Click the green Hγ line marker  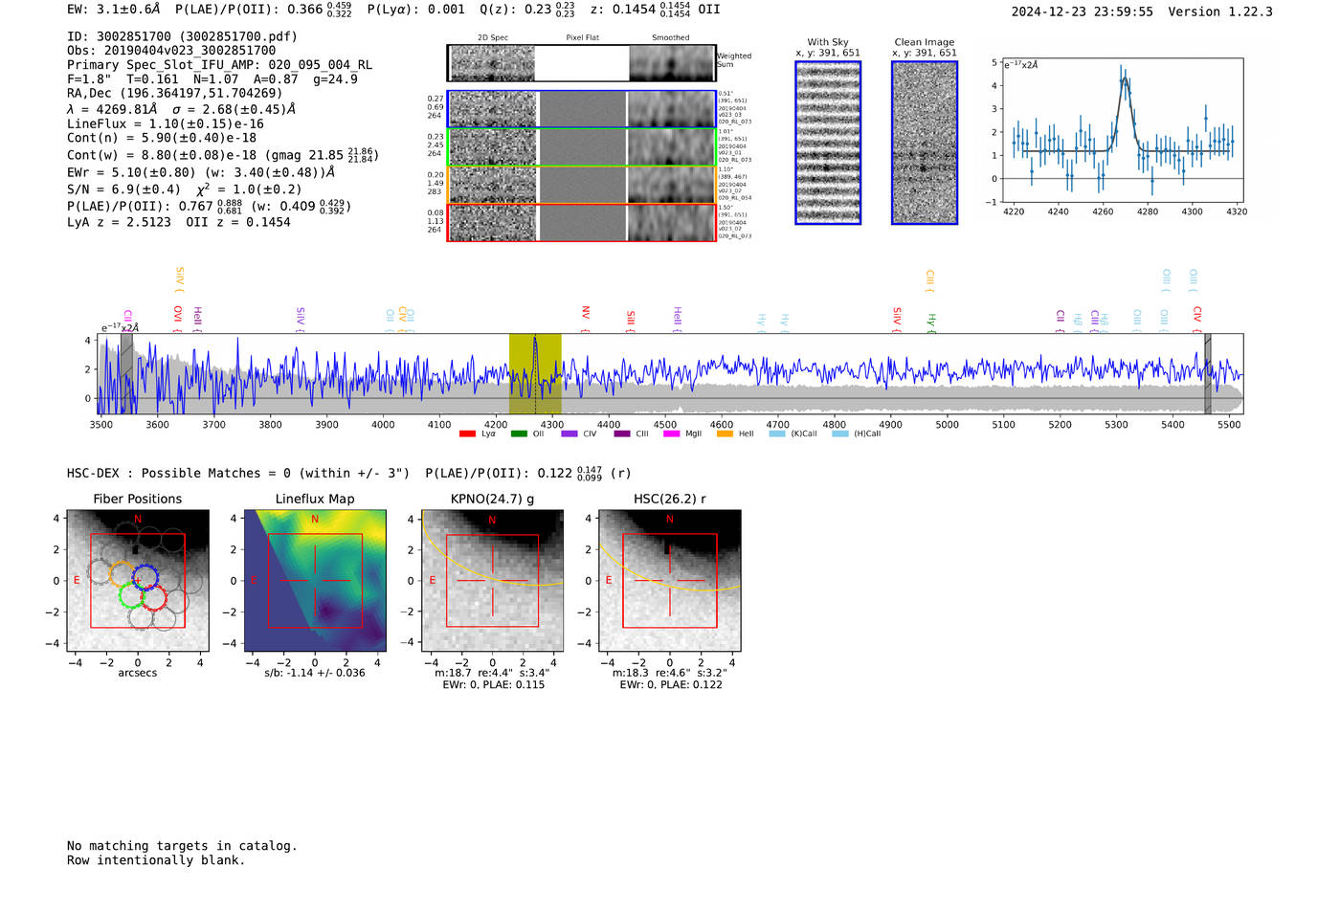pyautogui.click(x=931, y=323)
